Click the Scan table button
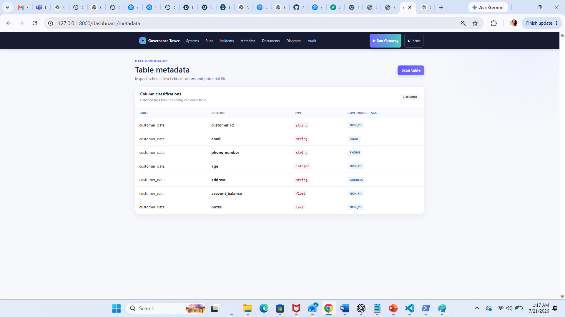The width and height of the screenshot is (565, 317). (411, 70)
